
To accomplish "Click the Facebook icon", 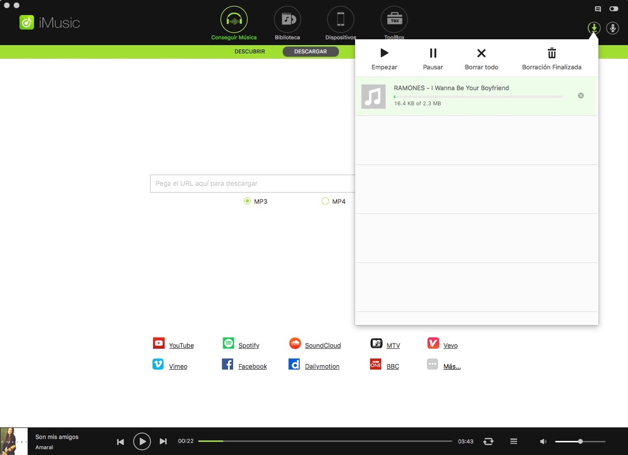I will (x=228, y=364).
